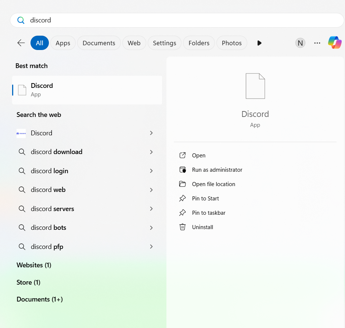Click the search box containing discord

click(x=176, y=20)
